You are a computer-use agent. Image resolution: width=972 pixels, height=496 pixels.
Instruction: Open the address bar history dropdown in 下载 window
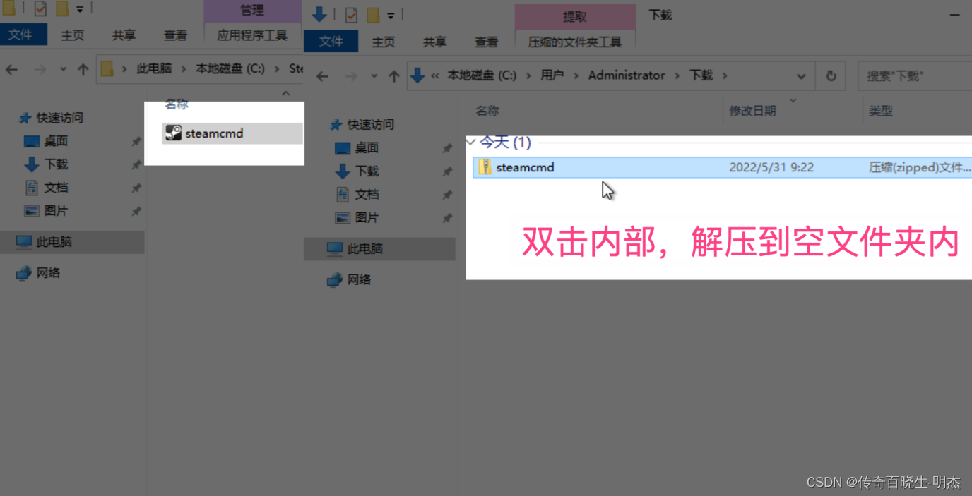801,76
